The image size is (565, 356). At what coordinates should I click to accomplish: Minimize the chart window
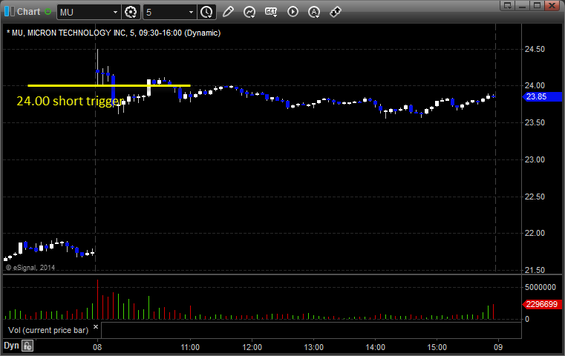tap(523, 5)
